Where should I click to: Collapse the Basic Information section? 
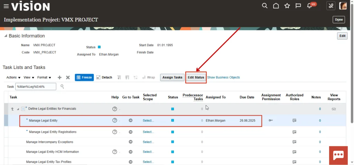pos(6,36)
